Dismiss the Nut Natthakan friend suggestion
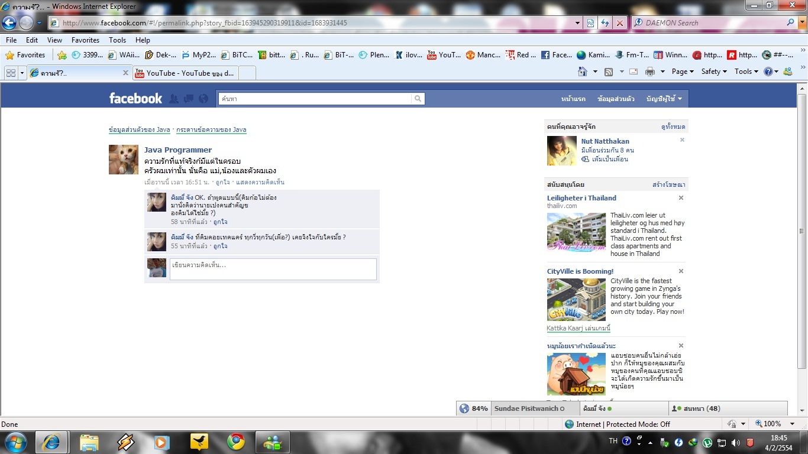This screenshot has width=808, height=454. click(682, 140)
